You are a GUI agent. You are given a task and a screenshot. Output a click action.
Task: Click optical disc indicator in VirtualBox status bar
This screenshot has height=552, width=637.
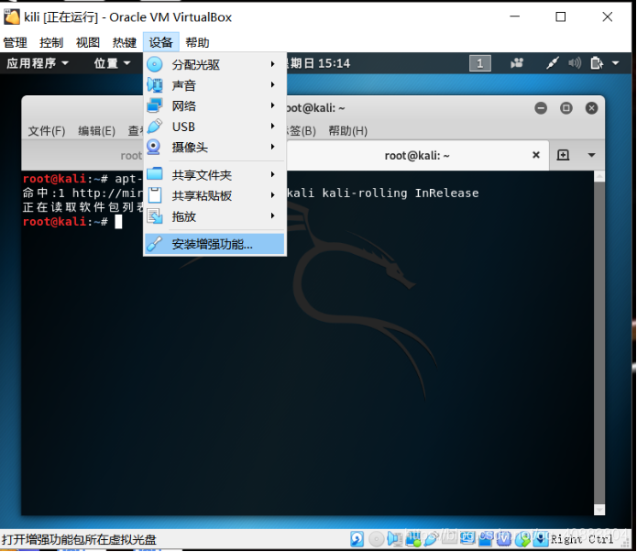point(376,539)
